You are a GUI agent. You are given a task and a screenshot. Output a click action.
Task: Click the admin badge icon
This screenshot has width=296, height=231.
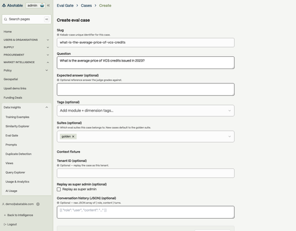coord(42,5)
